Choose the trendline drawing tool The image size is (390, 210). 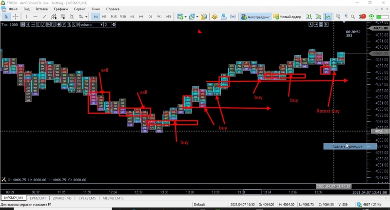(44, 17)
